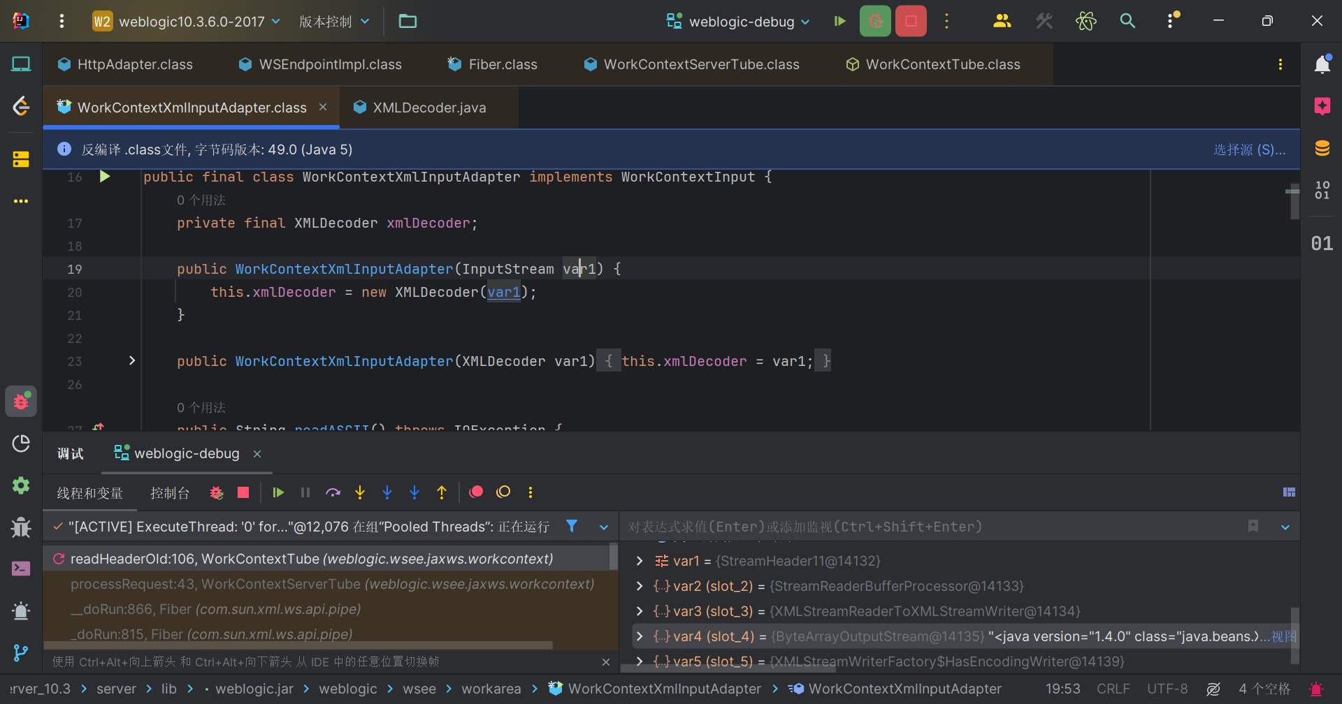This screenshot has width=1342, height=704.
Task: Close the WorkContextXmlInputAdapter.class tab
Action: [323, 107]
